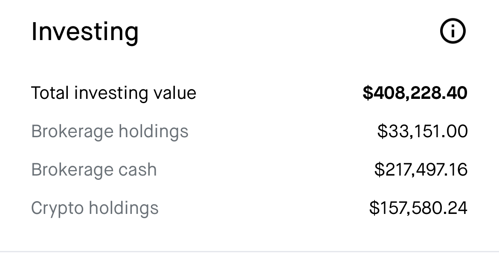Click the word "investing" in the total row

(x=111, y=94)
